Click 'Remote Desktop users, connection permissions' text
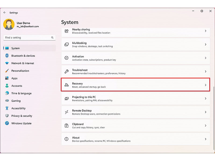The height and width of the screenshot is (161, 215). pyautogui.click(x=96, y=114)
